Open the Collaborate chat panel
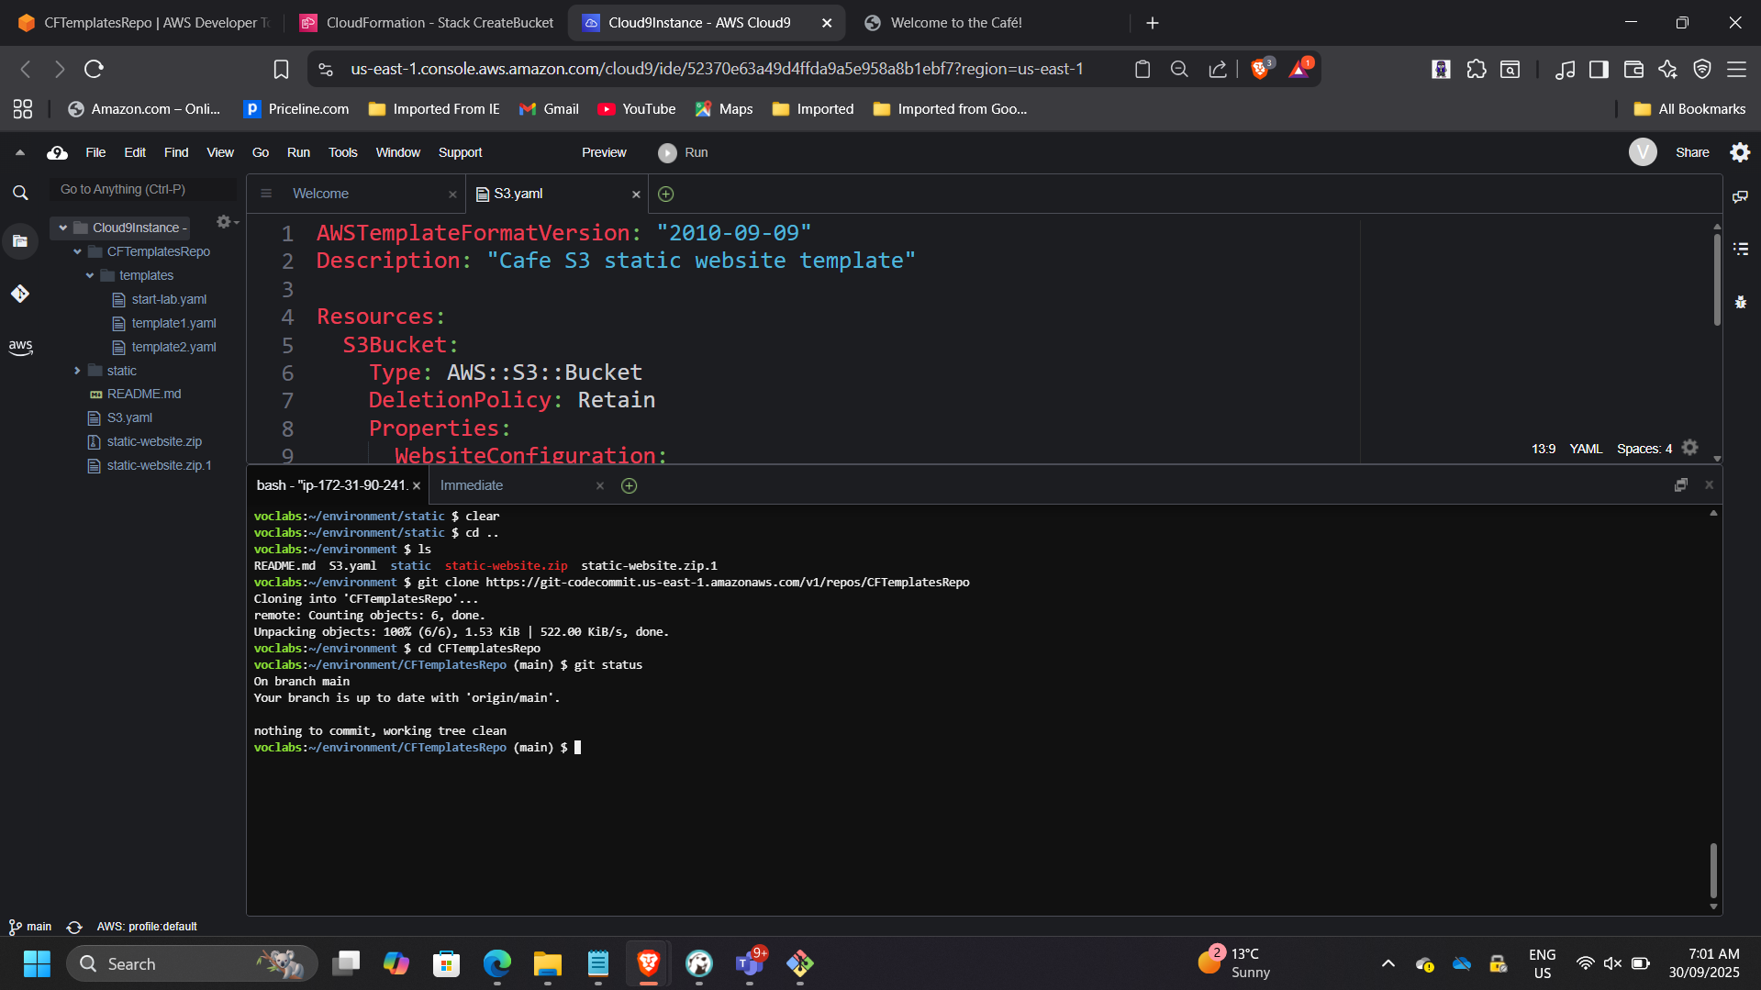 click(x=1741, y=196)
